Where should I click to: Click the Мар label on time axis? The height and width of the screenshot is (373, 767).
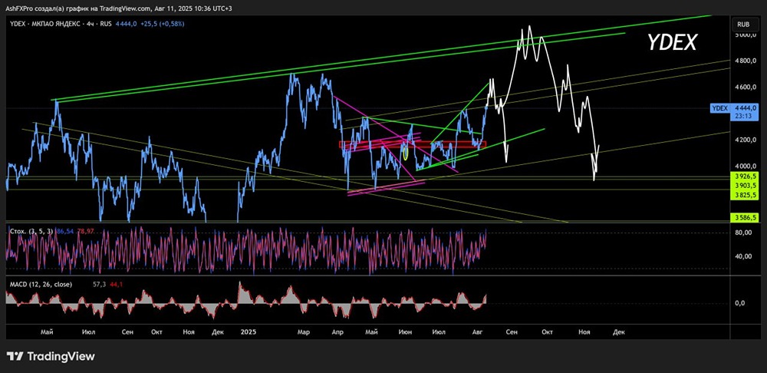coord(303,332)
